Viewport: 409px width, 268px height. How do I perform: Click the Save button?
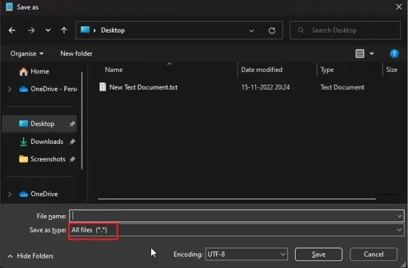pos(319,255)
